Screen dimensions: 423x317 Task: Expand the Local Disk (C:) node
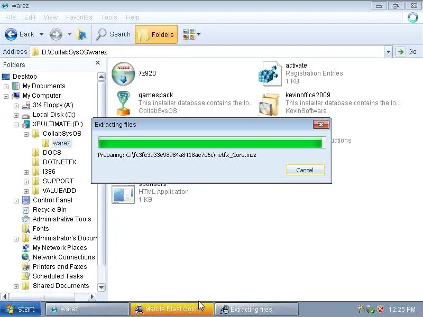16,115
